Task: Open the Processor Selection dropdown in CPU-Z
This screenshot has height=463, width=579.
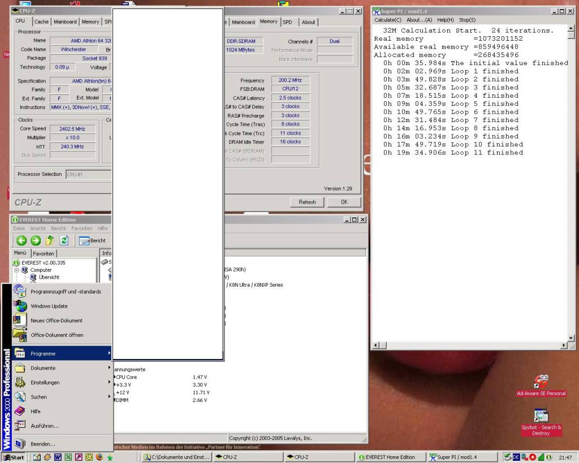Action: (x=89, y=174)
